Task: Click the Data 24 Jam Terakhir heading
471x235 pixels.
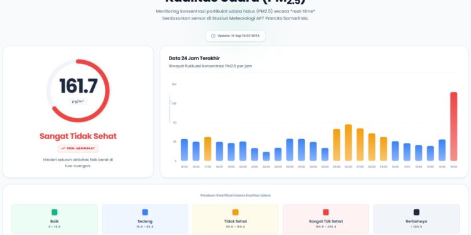Action: pyautogui.click(x=194, y=58)
